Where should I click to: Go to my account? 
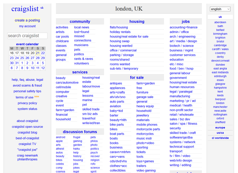tap(27, 26)
